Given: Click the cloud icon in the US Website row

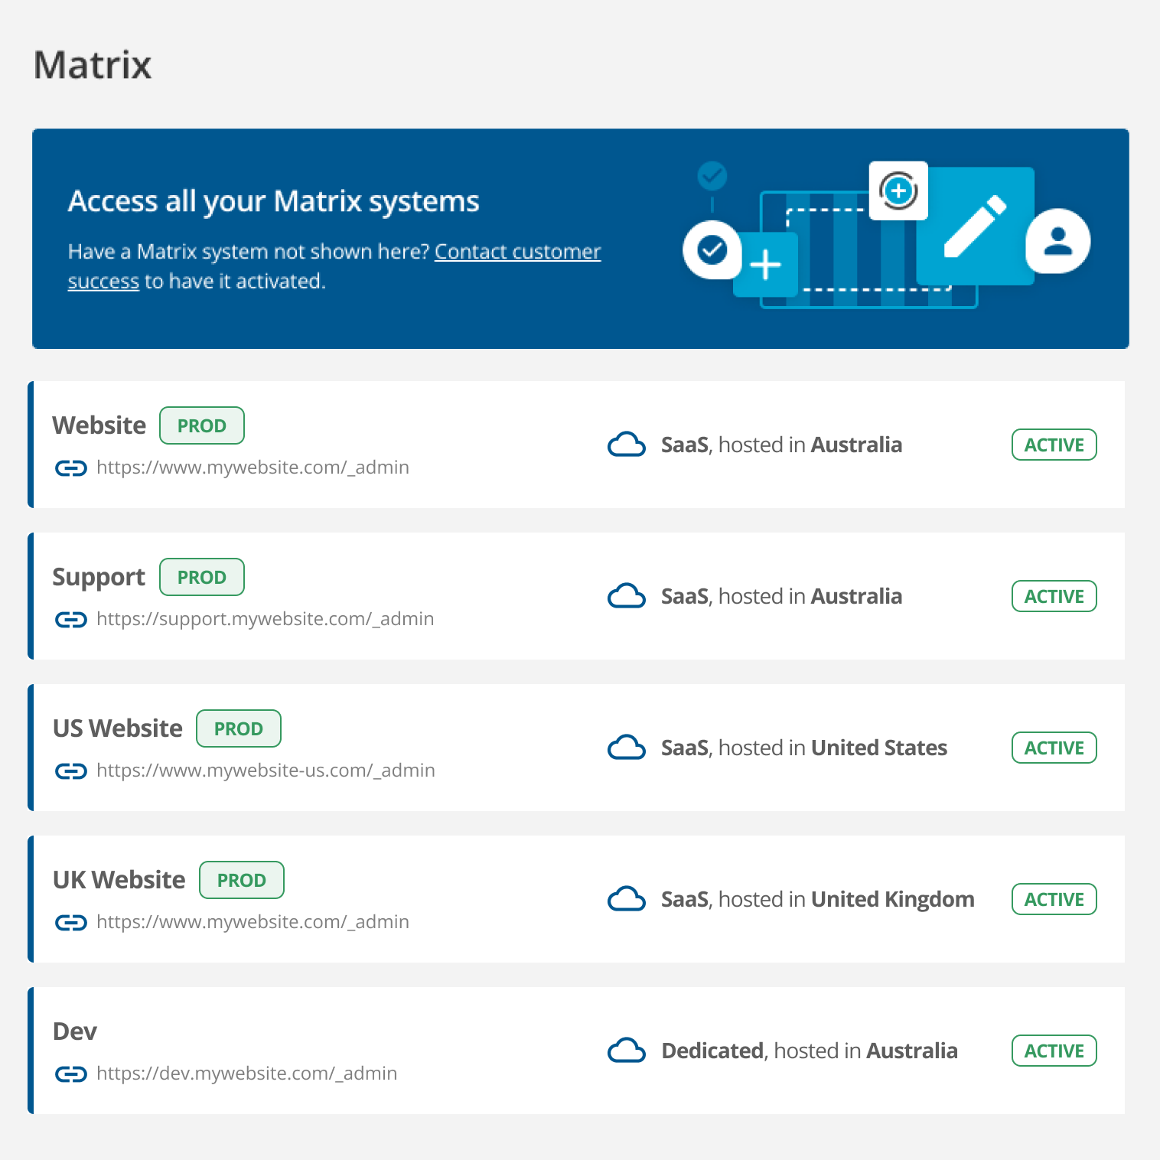Looking at the screenshot, I should point(626,748).
